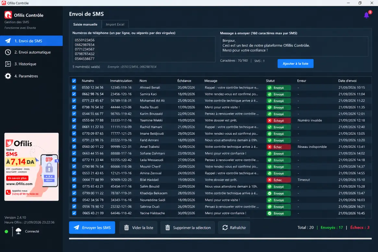
Task: Click En savoir plus on Ofilis ad
Action: pyautogui.click(x=17, y=178)
